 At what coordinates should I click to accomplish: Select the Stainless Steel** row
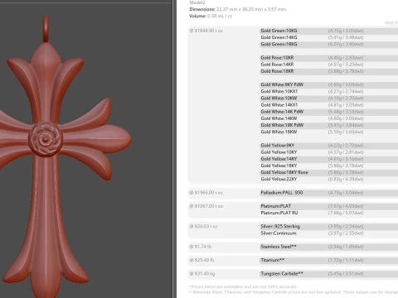click(x=329, y=247)
